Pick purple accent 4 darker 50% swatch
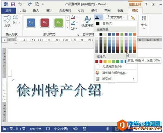This screenshot has width=163, height=133. click(x=126, y=51)
